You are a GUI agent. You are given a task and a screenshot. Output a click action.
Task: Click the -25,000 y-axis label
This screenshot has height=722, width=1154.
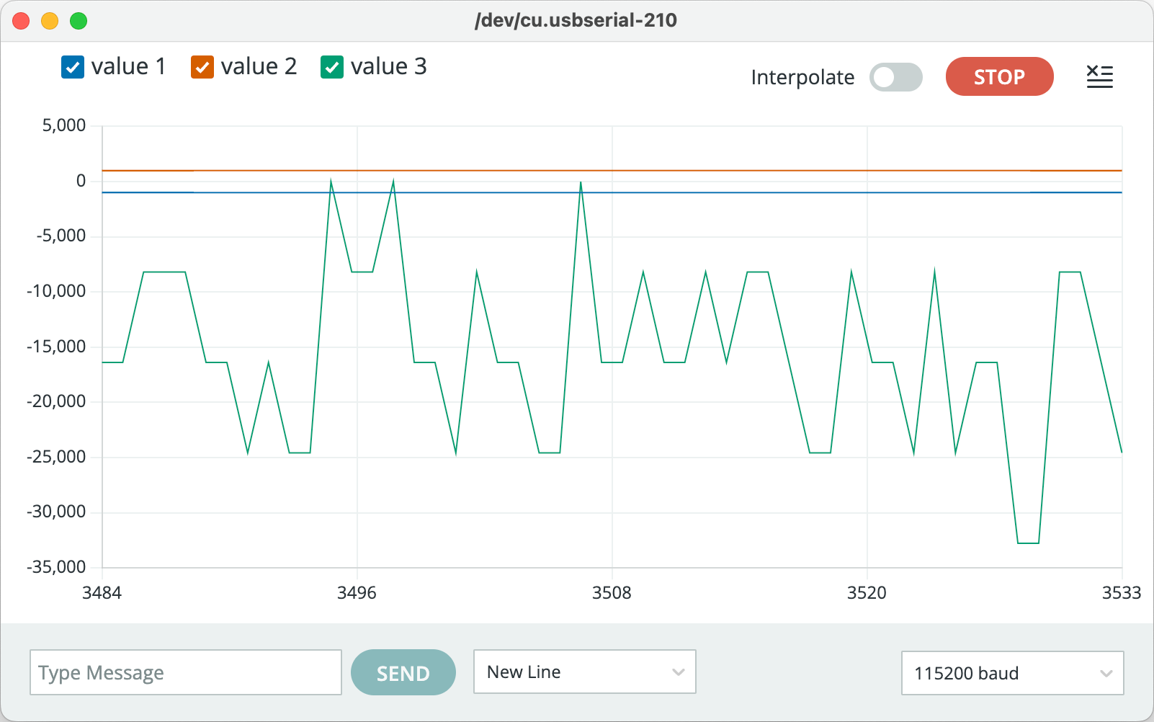tap(56, 457)
